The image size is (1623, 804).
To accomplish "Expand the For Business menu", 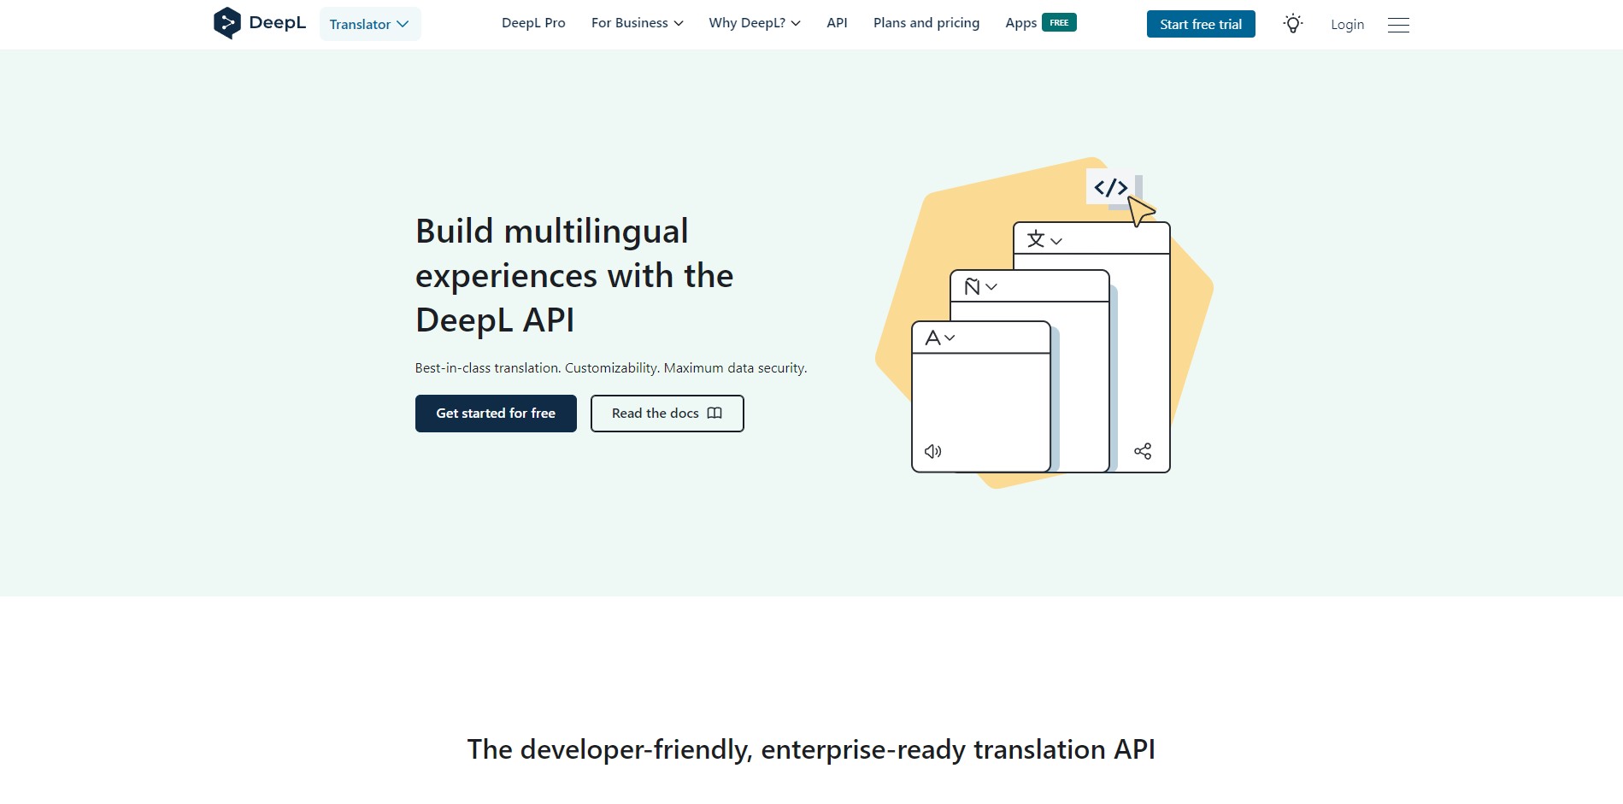I will click(x=638, y=23).
